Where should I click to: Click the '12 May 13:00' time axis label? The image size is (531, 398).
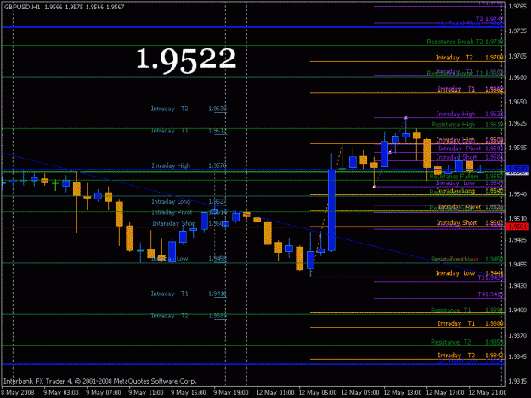403,392
